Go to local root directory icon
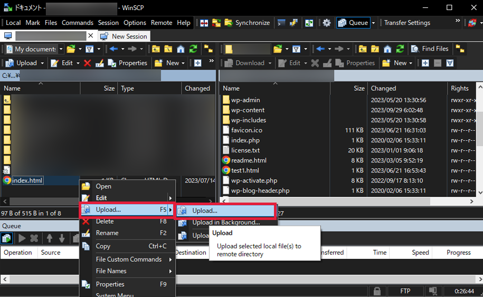 click(x=168, y=49)
